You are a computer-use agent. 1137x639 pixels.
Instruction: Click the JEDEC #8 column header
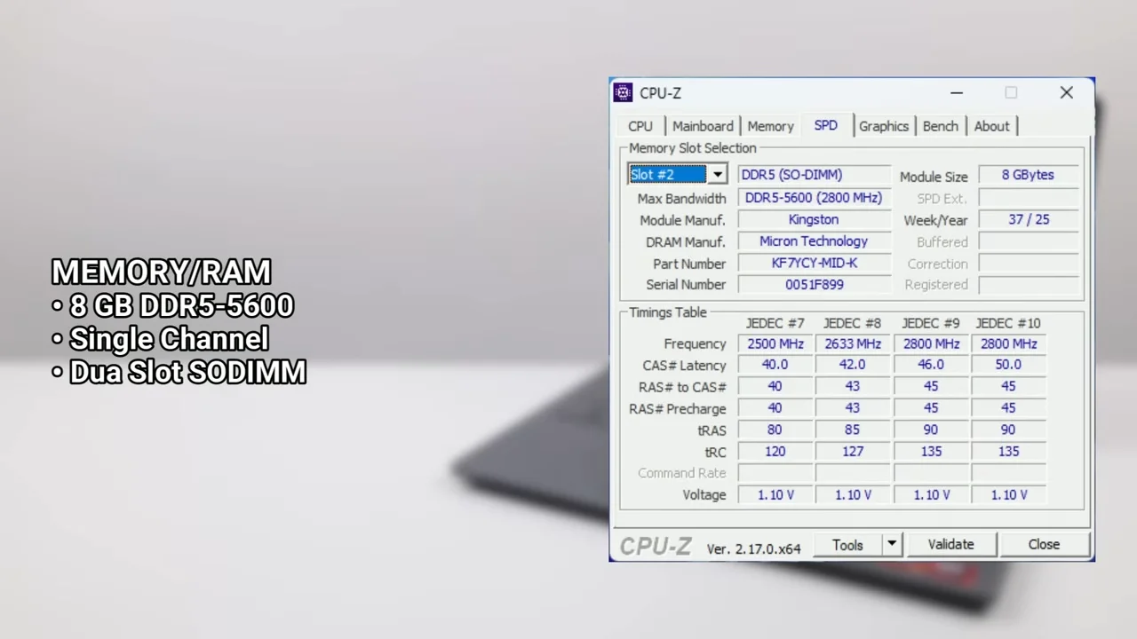852,323
